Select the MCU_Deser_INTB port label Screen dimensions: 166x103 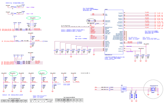pyautogui.click(x=8, y=64)
